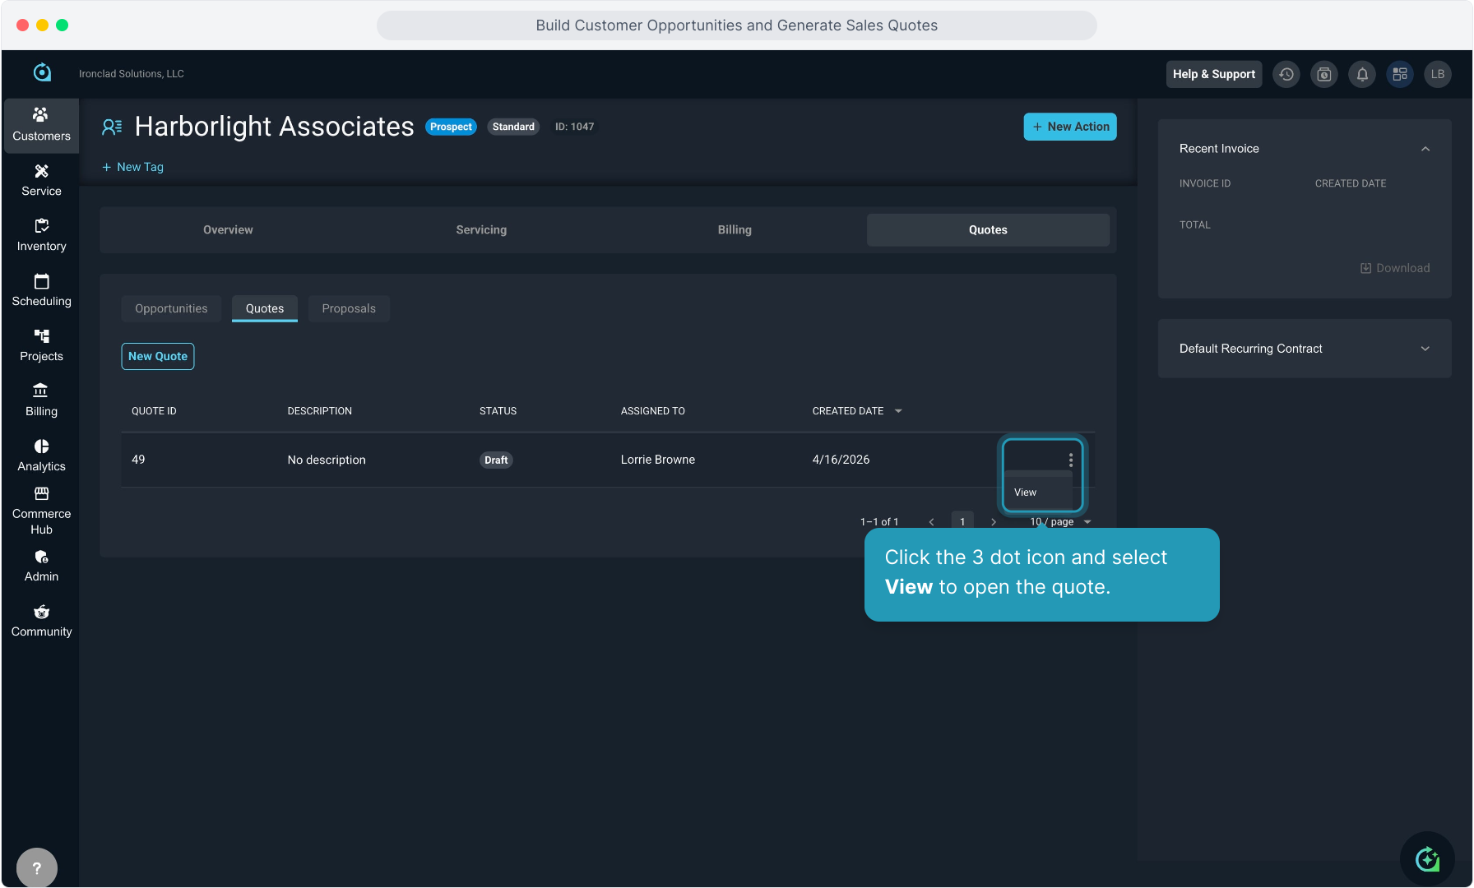Sort by Created Date column arrow
Image resolution: width=1474 pixels, height=888 pixels.
click(898, 411)
